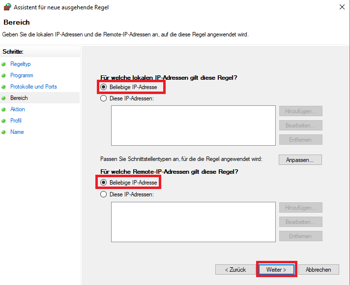Click the green bullet beside Regeltyp
The height and width of the screenshot is (285, 350).
click(4, 64)
